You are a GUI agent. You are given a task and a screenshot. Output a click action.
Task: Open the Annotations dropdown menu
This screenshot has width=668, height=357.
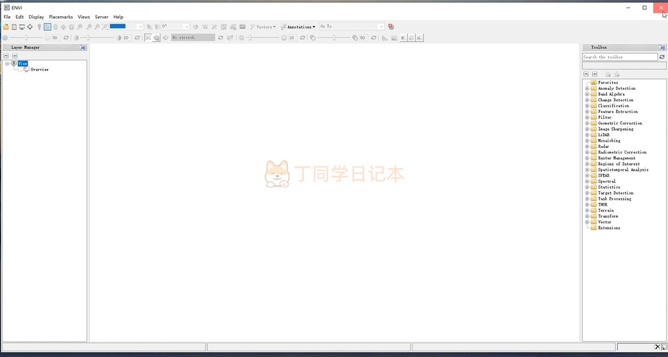click(298, 27)
